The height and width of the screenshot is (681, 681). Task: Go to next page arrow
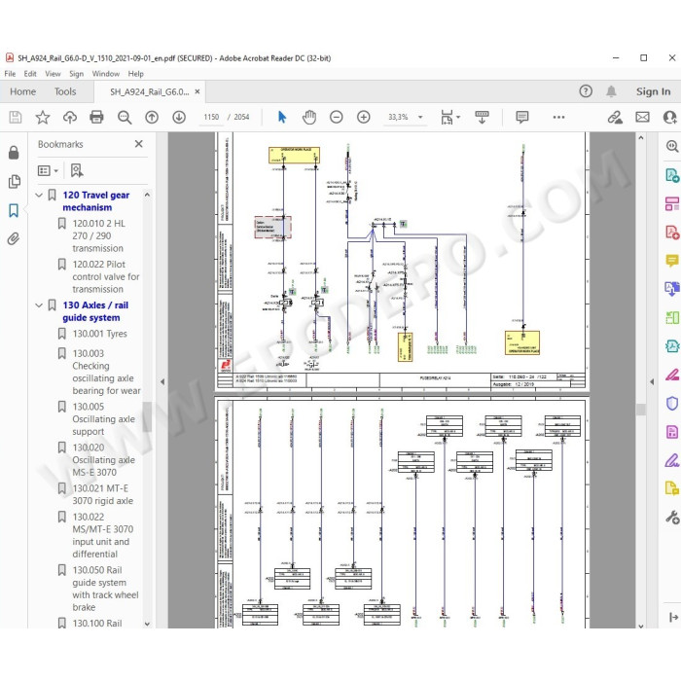[x=179, y=118]
